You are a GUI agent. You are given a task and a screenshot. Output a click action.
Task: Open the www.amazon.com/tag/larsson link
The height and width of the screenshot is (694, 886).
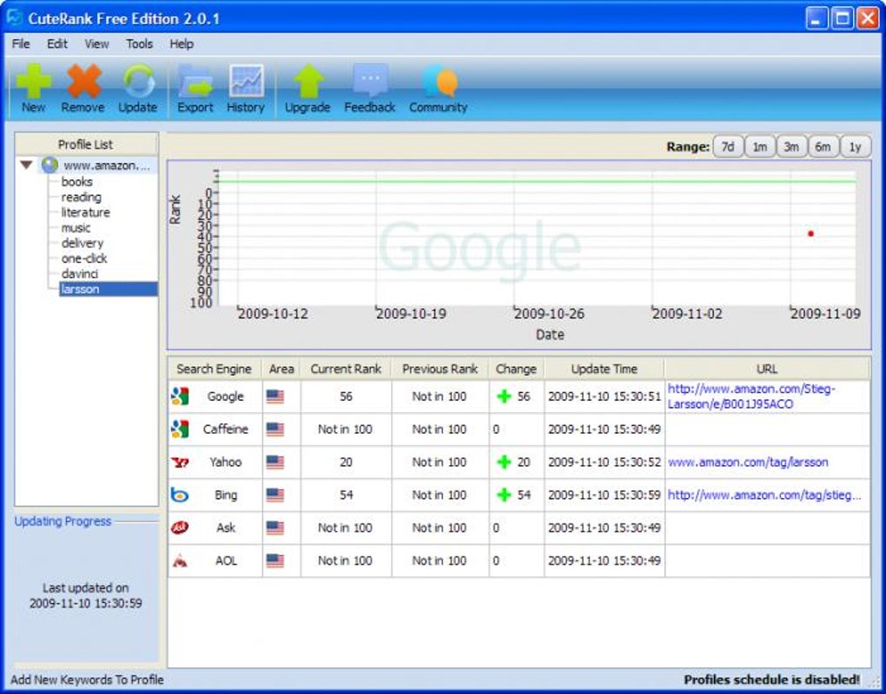(x=748, y=462)
